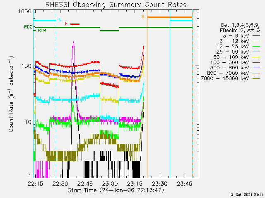This screenshot has width=265, height=198.
Task: Click the '13-Oct-2021 21:11' timestamp
Action: coord(246,195)
